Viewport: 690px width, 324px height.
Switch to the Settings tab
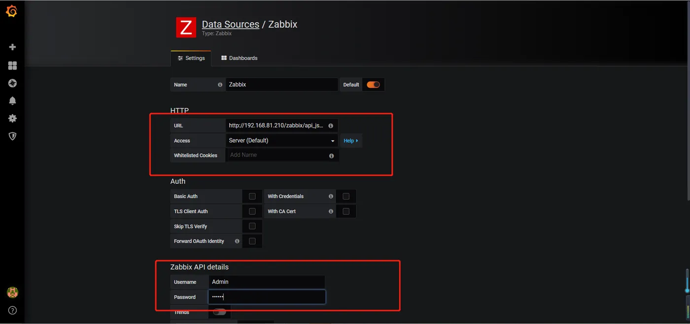[191, 58]
